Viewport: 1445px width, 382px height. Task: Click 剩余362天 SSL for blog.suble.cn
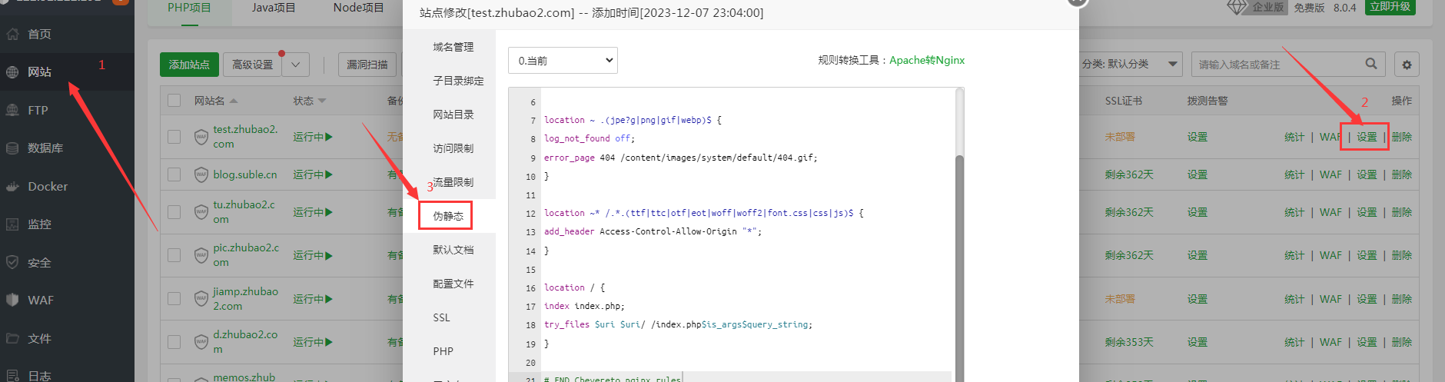pos(1129,174)
